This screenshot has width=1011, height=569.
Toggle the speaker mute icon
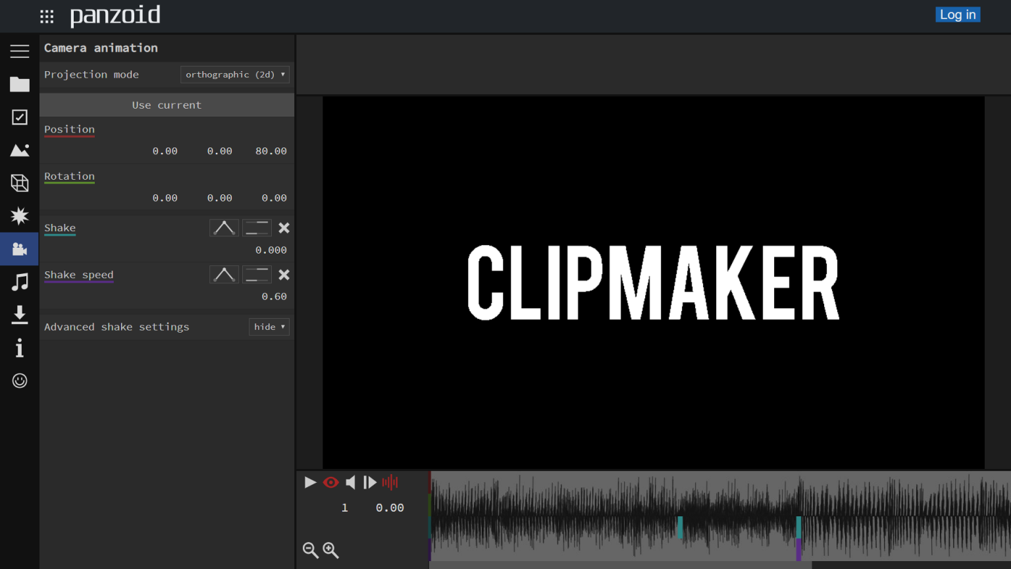coord(351,483)
